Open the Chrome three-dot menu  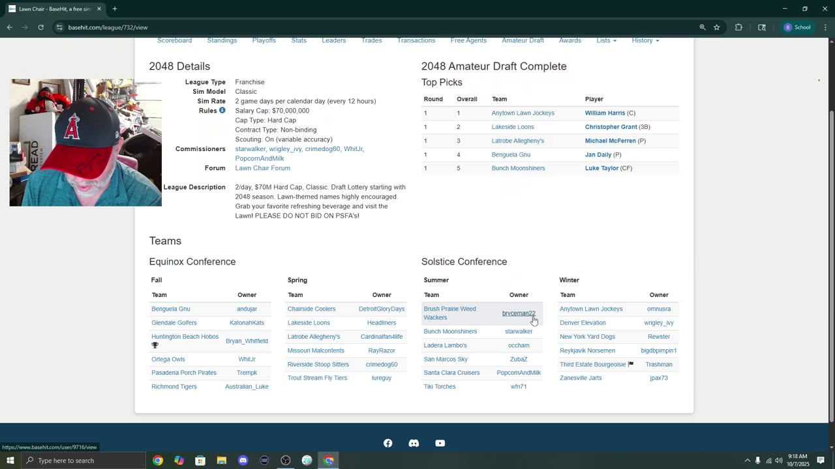[825, 27]
